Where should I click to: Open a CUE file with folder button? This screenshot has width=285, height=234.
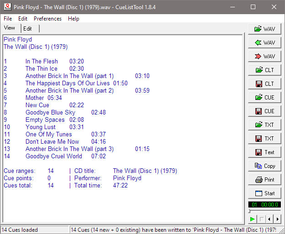264,98
